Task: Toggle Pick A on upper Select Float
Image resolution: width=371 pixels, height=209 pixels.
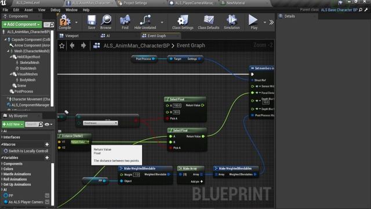Action: 168,118
